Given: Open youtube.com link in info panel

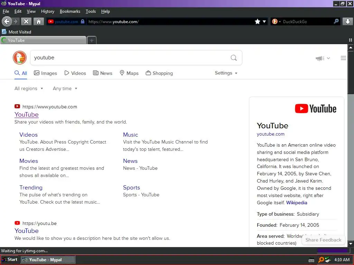Looking at the screenshot, I should (270, 134).
